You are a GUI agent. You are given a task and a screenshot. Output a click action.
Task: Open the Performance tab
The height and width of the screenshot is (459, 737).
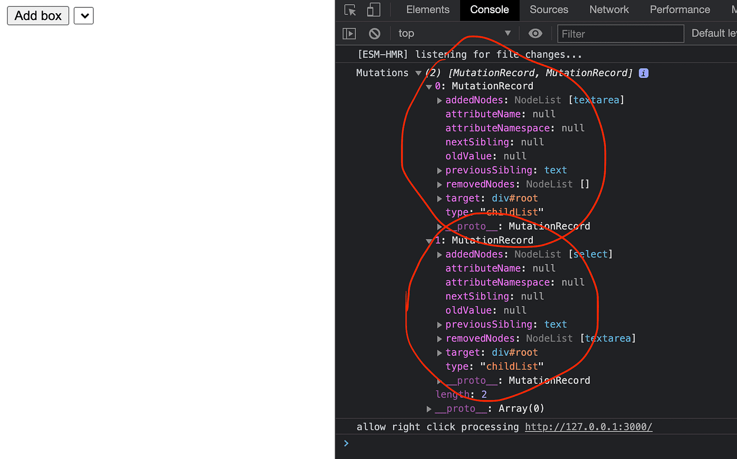click(680, 9)
